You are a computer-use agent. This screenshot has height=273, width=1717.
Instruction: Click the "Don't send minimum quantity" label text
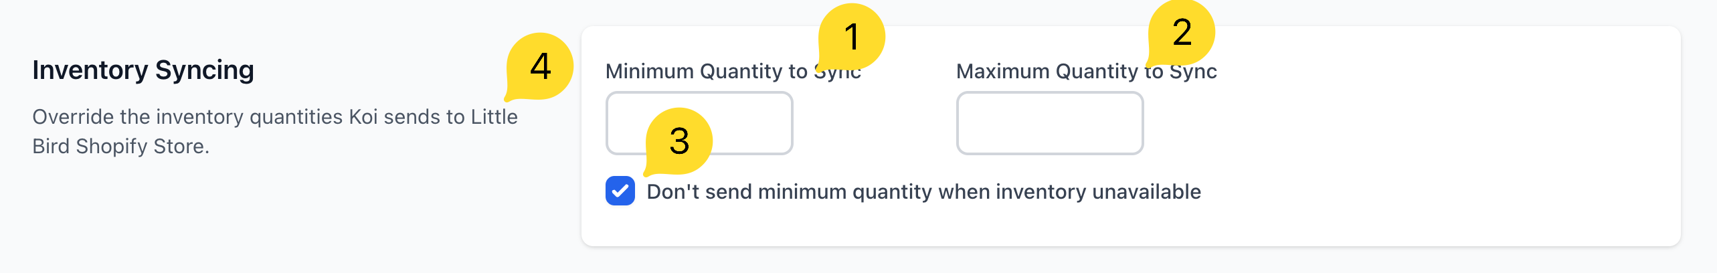[x=923, y=192]
